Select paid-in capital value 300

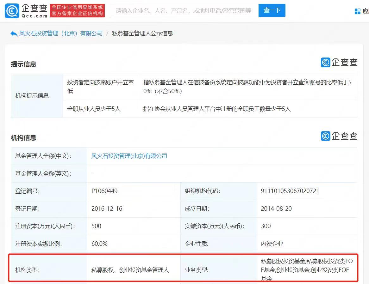266,226
